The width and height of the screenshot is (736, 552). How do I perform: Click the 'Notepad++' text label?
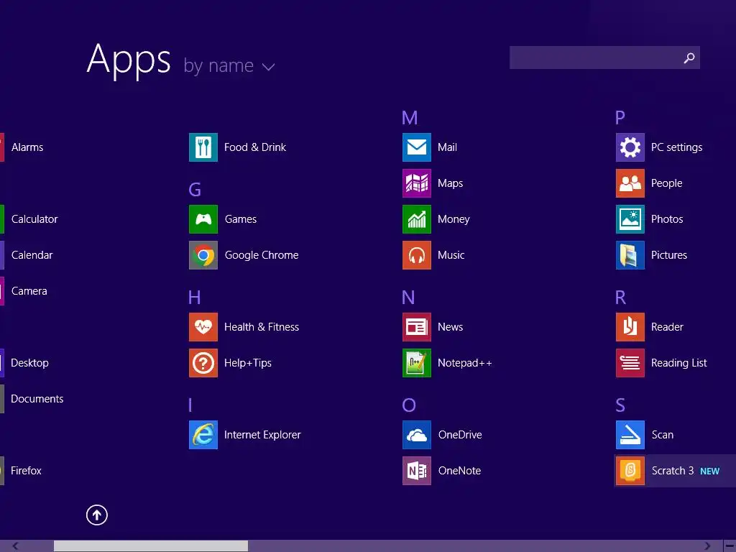[x=465, y=363]
